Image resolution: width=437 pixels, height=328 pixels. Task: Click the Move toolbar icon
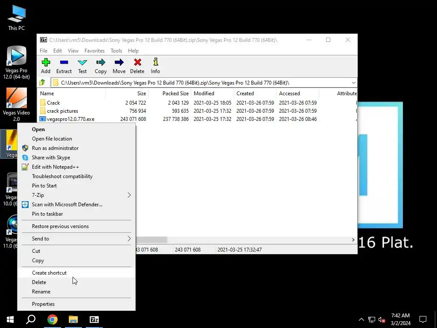coord(119,62)
